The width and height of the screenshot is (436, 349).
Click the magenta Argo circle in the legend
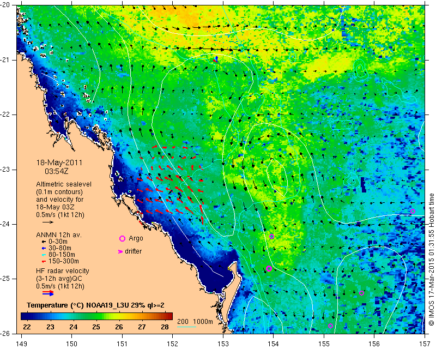pyautogui.click(x=122, y=238)
